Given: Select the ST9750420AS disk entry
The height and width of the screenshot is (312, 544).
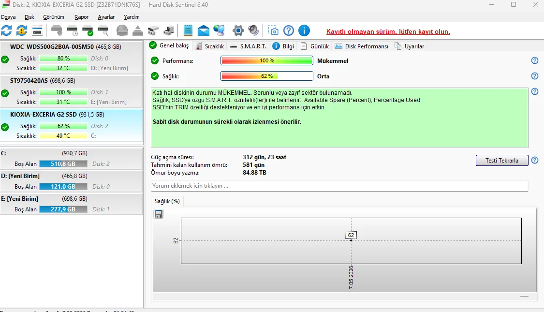Looking at the screenshot, I should click(71, 91).
